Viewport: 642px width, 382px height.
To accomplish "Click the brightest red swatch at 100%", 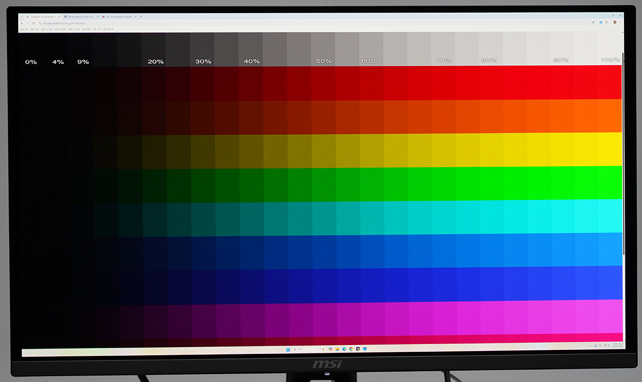I will [x=610, y=83].
